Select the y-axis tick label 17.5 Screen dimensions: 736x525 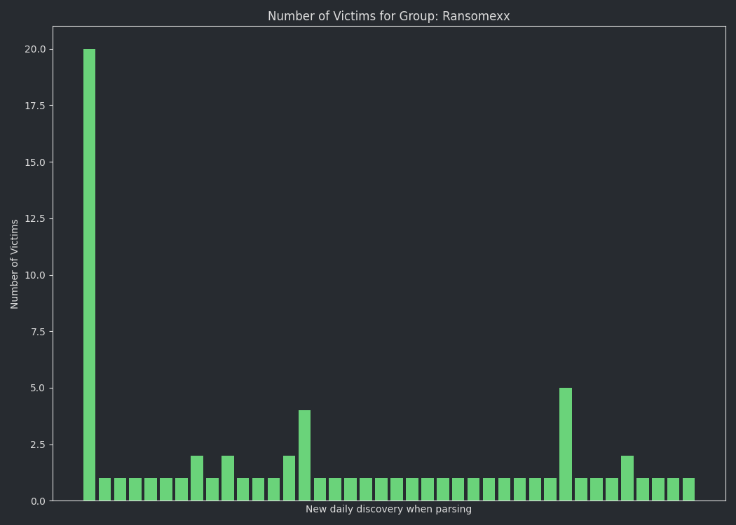[x=35, y=106]
